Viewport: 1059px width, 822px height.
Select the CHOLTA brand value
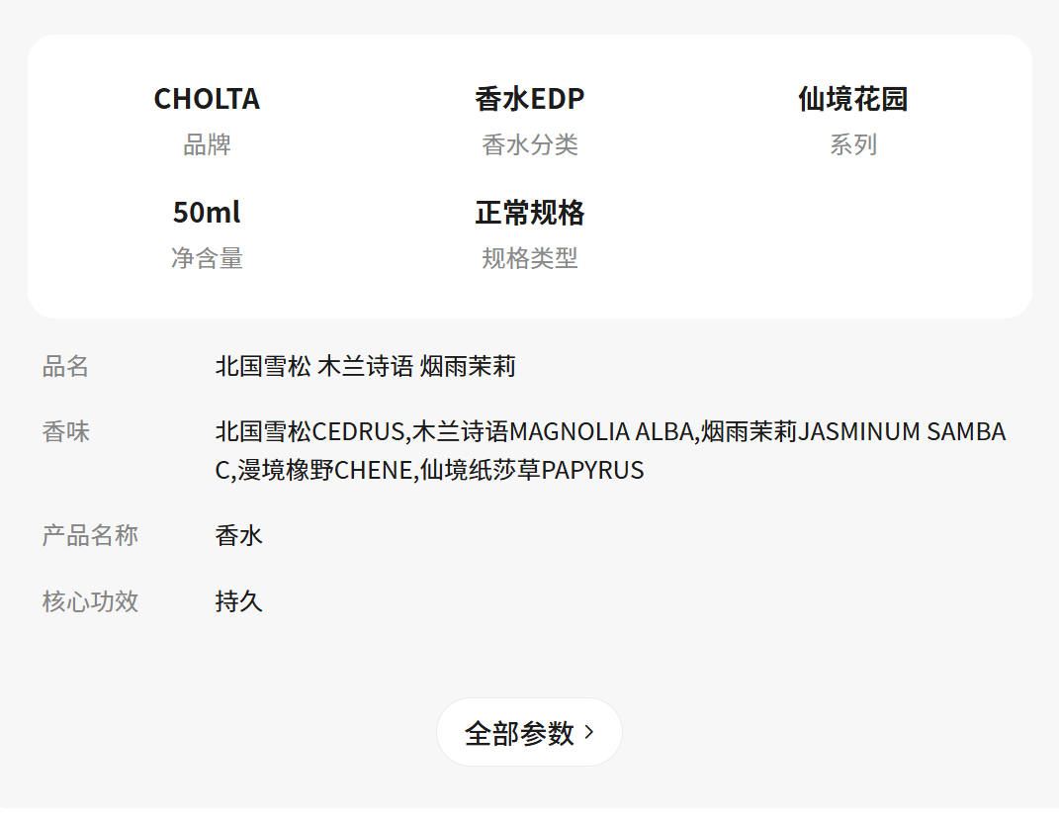coord(207,99)
